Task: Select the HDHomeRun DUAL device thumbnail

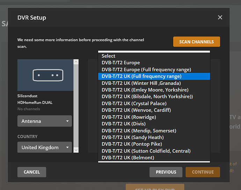Action: point(45,75)
